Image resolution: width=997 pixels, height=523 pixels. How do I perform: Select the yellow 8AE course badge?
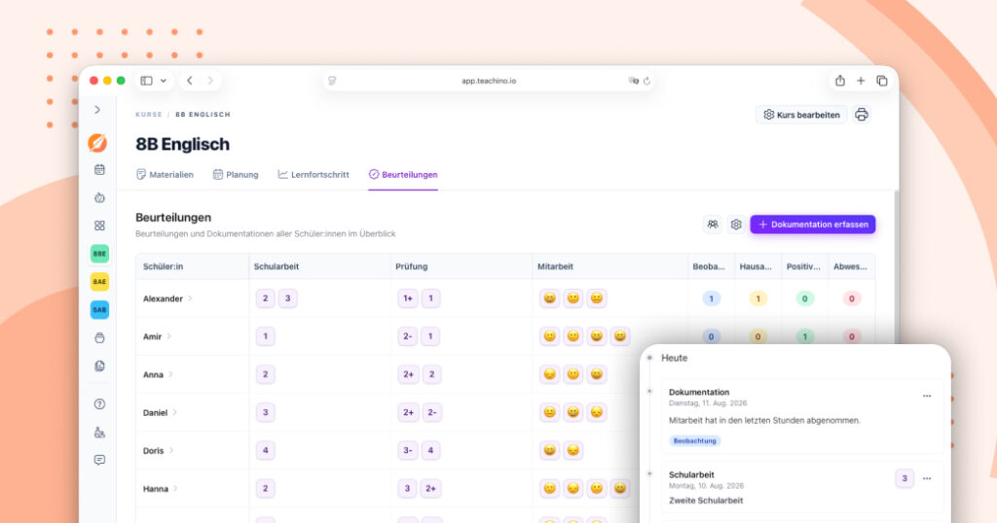(x=100, y=281)
